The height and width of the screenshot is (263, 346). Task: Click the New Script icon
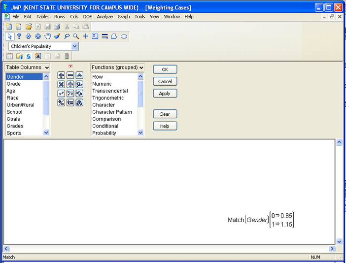(19, 27)
